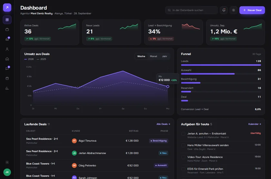Click the Monday data point on the revenue chart
This screenshot has width=271, height=179.
coord(168,86)
